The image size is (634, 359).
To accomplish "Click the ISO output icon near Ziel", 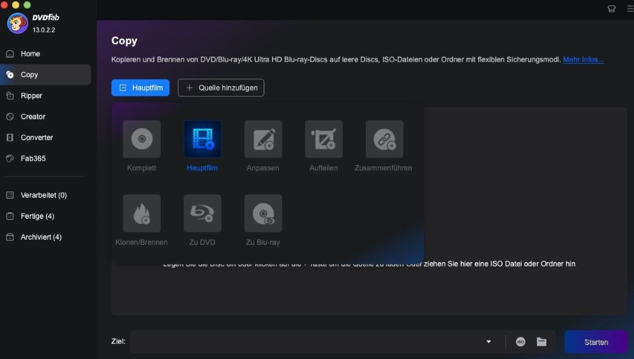I will 520,342.
